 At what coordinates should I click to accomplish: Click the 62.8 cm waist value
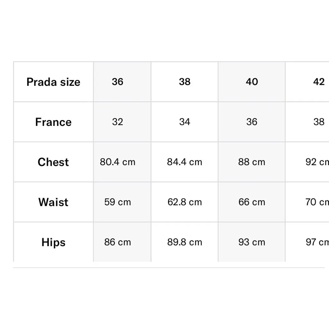coord(185,202)
